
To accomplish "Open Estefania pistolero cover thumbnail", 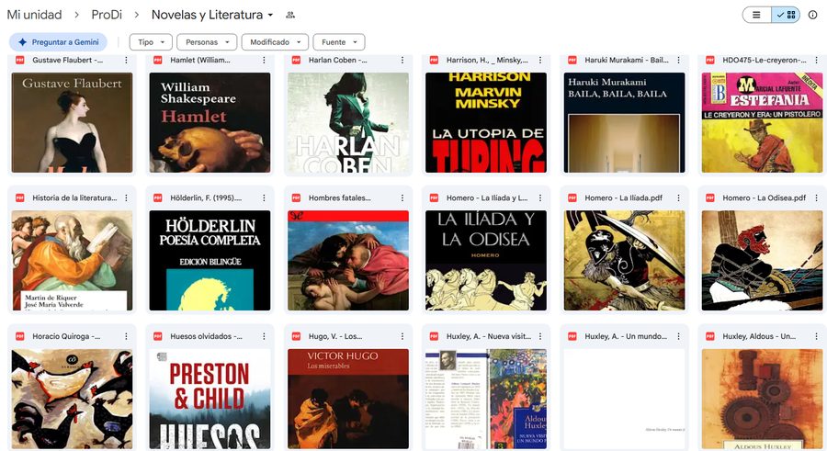I will tap(762, 122).
